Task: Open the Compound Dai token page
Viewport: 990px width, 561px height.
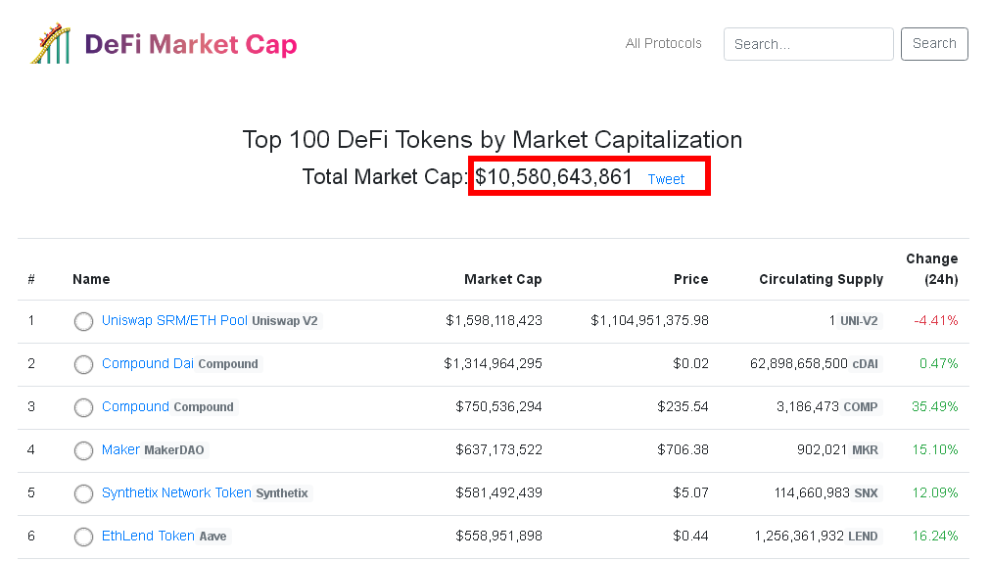Action: pyautogui.click(x=148, y=363)
